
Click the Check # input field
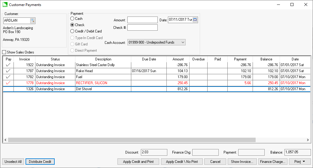point(142,28)
